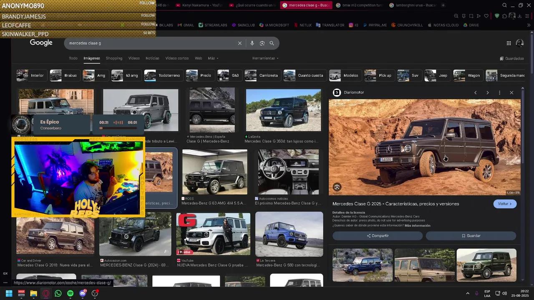Open Discord from the taskbar

(x=83, y=293)
